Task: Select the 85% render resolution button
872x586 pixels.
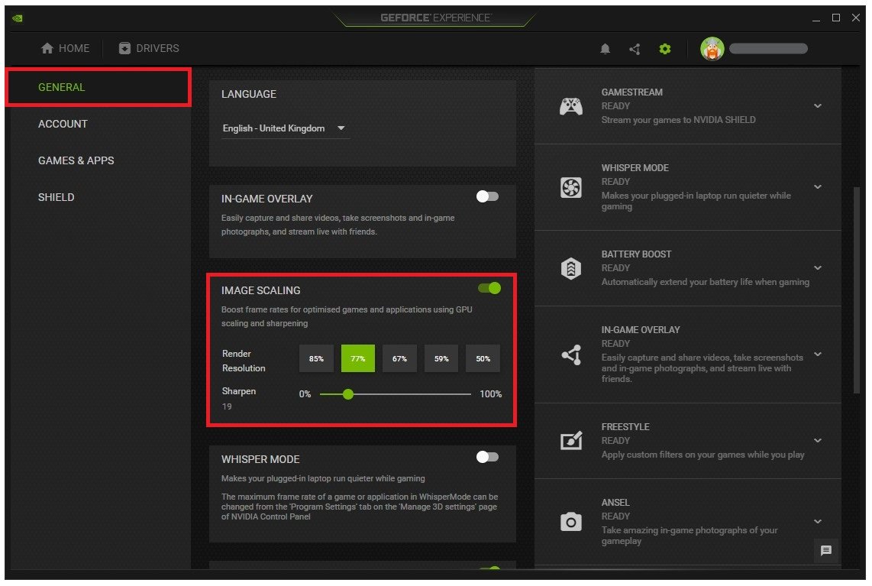Action: click(x=316, y=358)
